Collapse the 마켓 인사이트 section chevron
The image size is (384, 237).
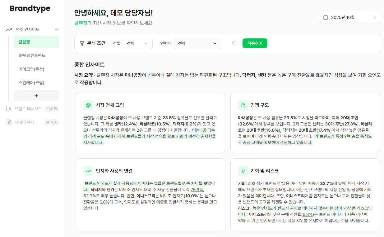pos(57,29)
